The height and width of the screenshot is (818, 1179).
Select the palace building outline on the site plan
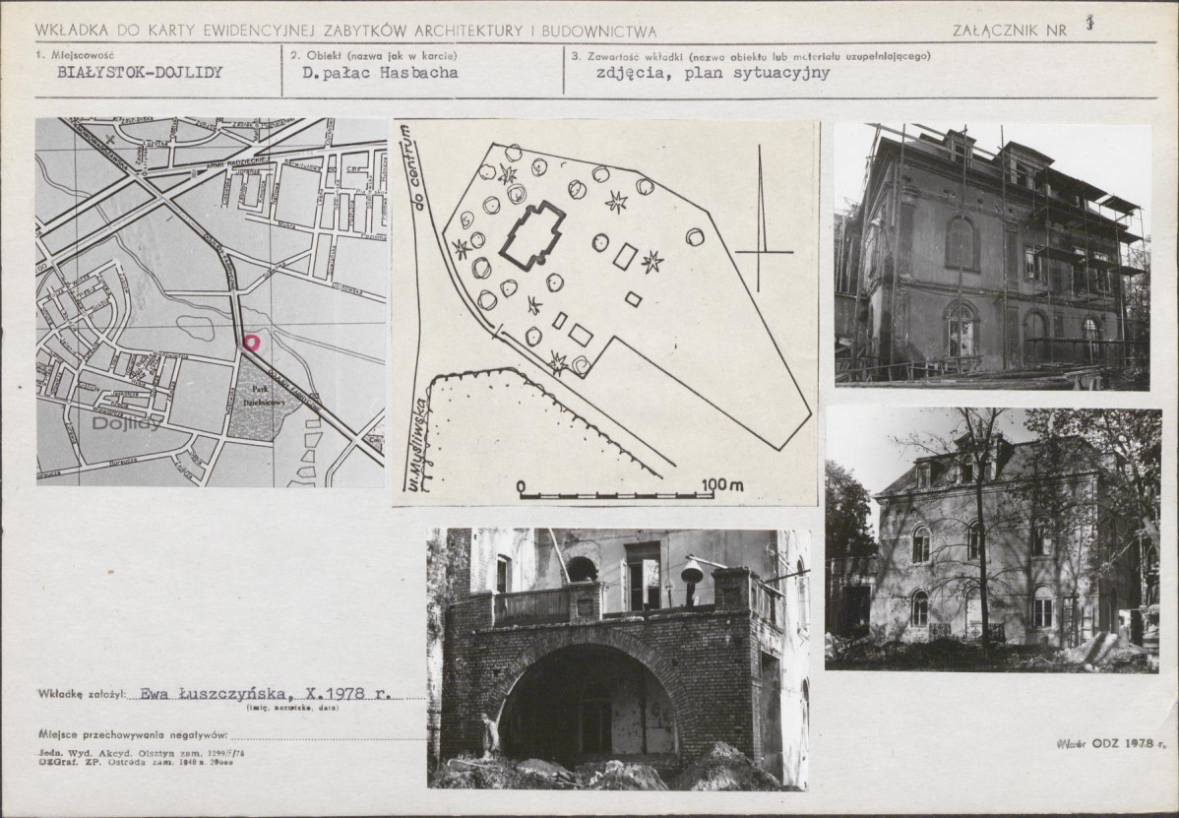532,235
